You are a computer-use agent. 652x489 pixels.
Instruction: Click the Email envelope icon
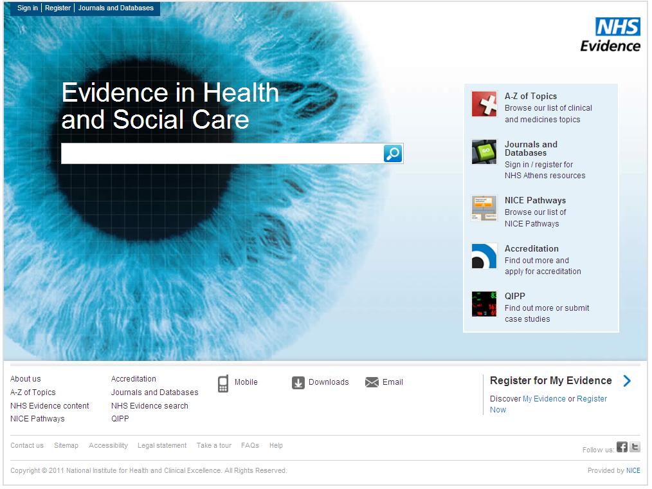[372, 382]
